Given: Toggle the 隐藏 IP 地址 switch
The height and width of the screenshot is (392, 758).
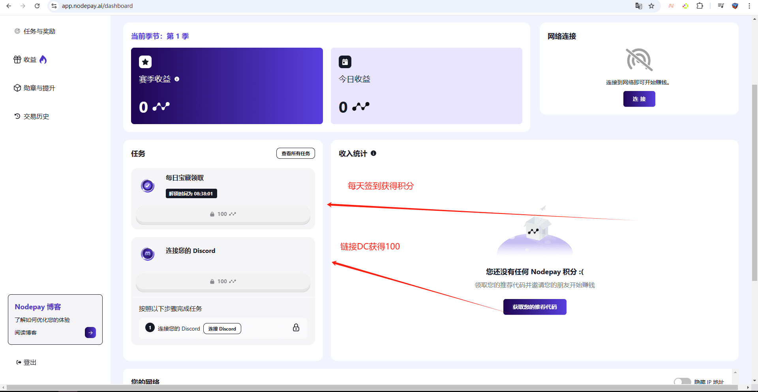Looking at the screenshot, I should coord(682,381).
